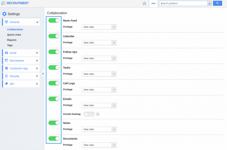Open the Customize App menu label

point(19,68)
